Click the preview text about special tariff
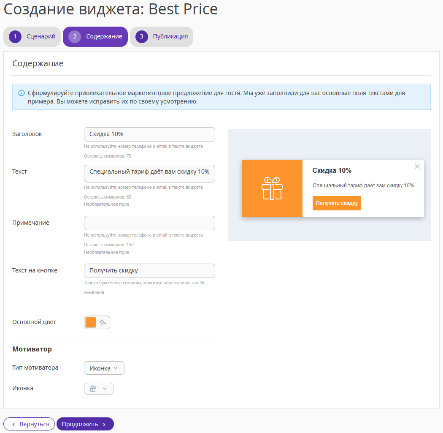 [x=363, y=185]
